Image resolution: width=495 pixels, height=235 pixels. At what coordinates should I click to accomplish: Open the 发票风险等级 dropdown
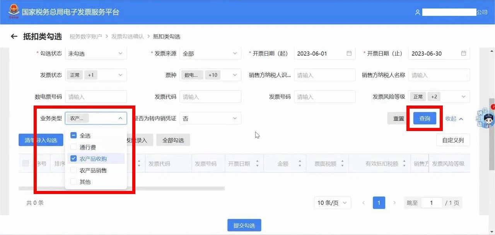coord(439,97)
